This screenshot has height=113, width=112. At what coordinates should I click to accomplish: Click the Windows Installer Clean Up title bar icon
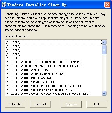[x=4, y=5]
